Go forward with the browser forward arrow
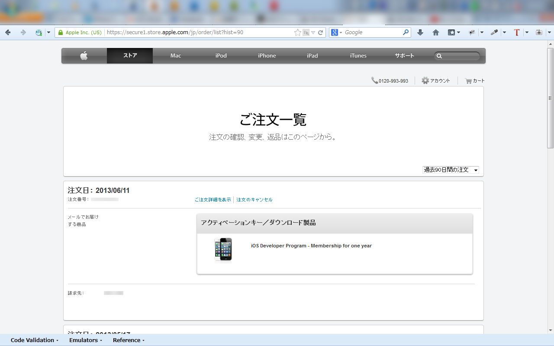Viewport: 554px width, 346px height. click(x=23, y=32)
